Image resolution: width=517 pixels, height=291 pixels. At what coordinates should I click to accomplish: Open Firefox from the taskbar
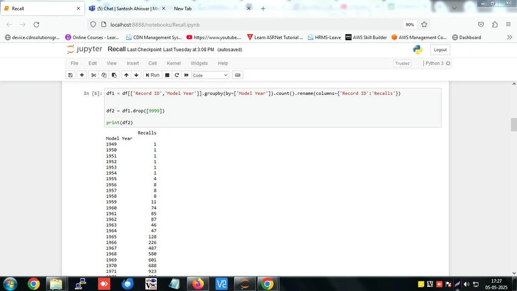click(x=198, y=284)
